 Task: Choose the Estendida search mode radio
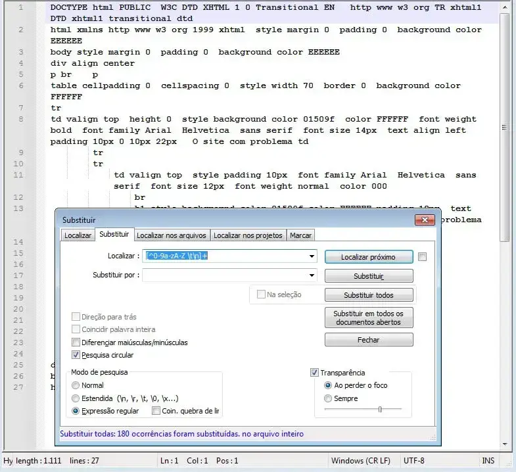tap(76, 398)
